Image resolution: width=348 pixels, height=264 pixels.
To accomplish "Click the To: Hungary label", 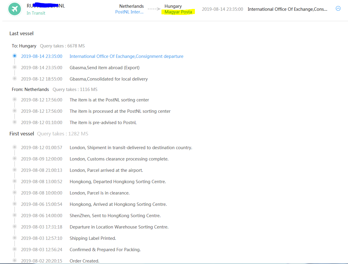I will [x=24, y=46].
